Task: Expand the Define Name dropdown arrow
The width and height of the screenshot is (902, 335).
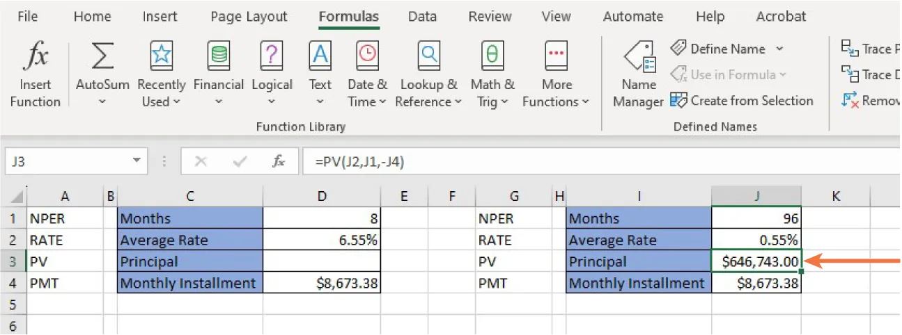Action: click(x=779, y=49)
